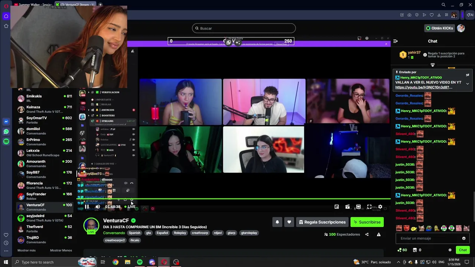
Task: Select the creativosrp tag
Action: (x=200, y=233)
